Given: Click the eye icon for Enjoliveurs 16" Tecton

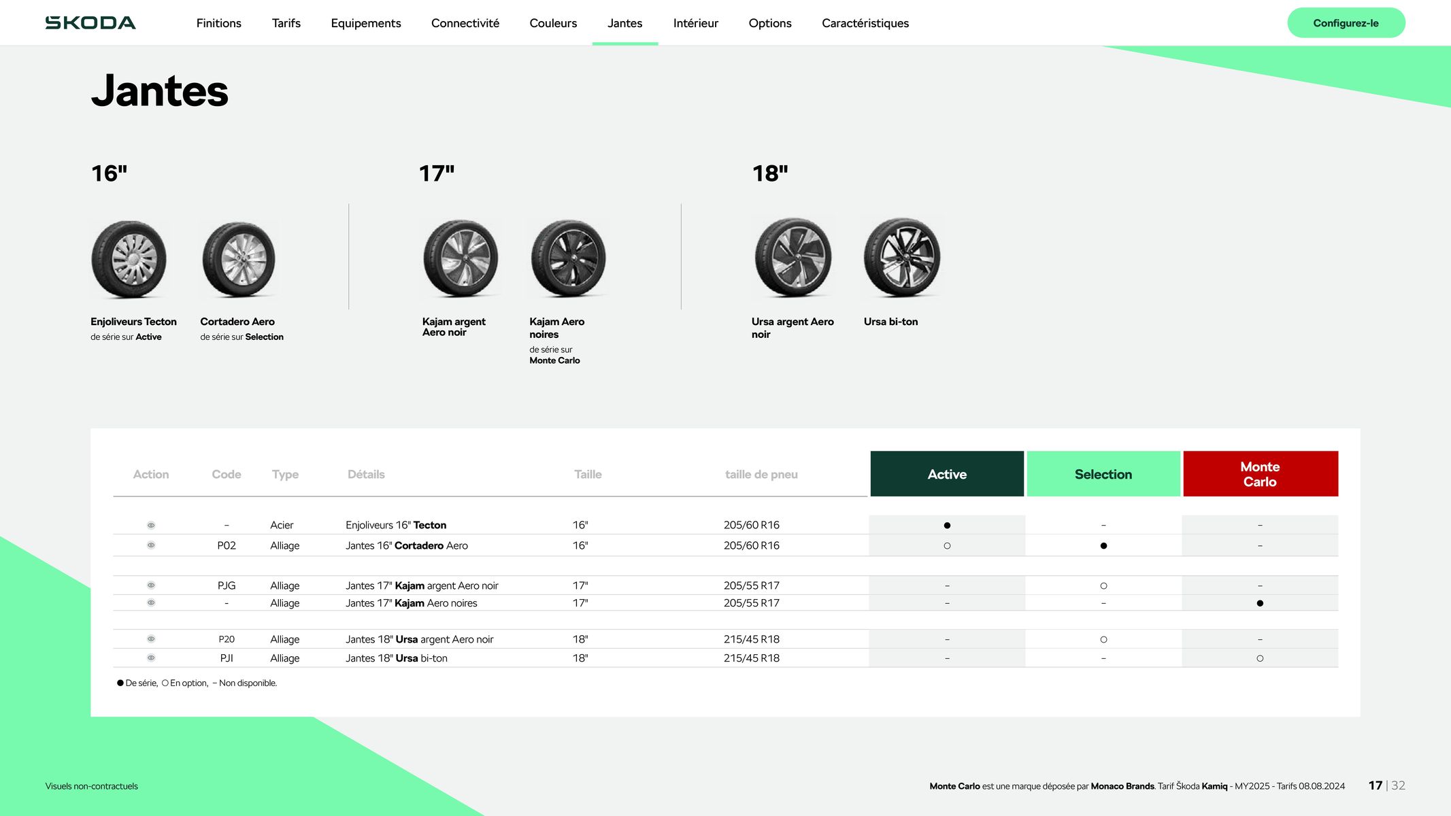Looking at the screenshot, I should click(x=151, y=525).
